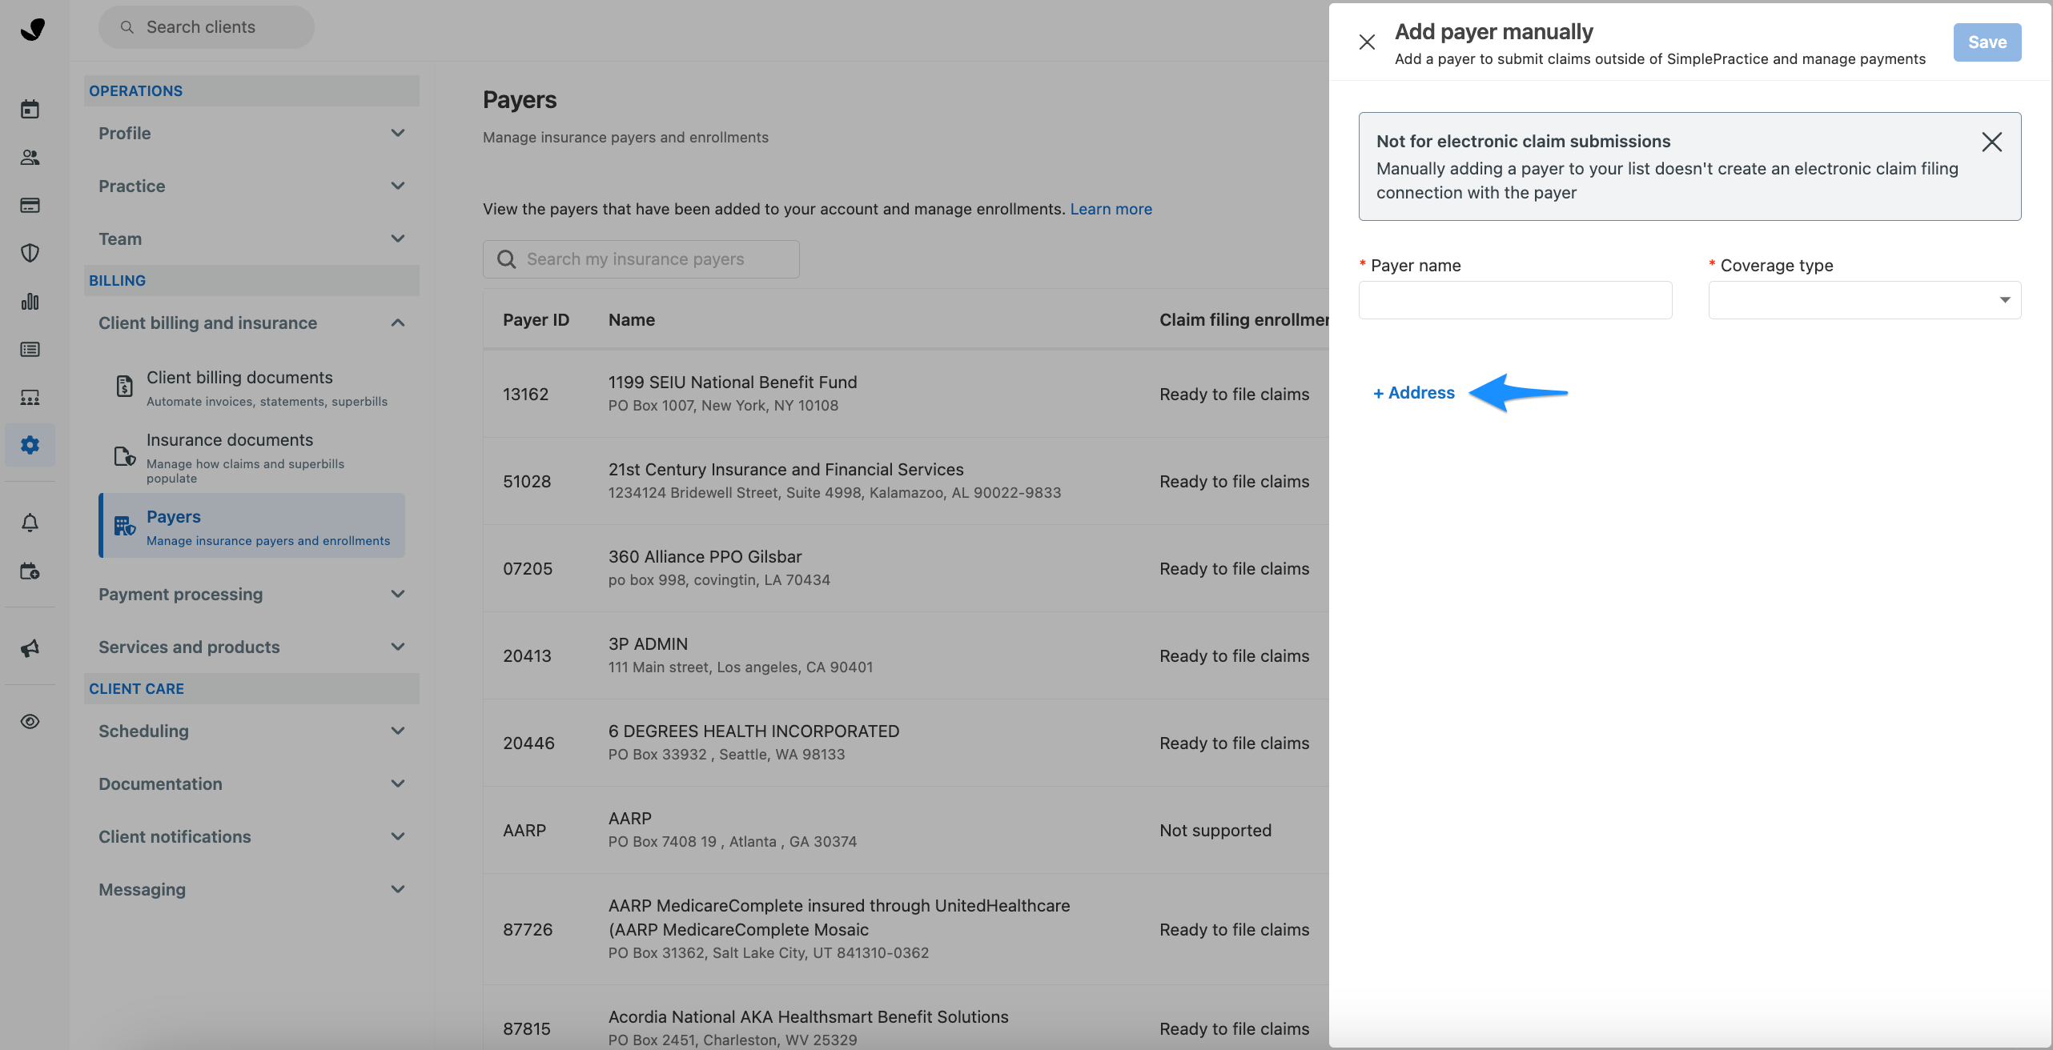Dismiss the electronic claim submissions notice

click(1991, 142)
